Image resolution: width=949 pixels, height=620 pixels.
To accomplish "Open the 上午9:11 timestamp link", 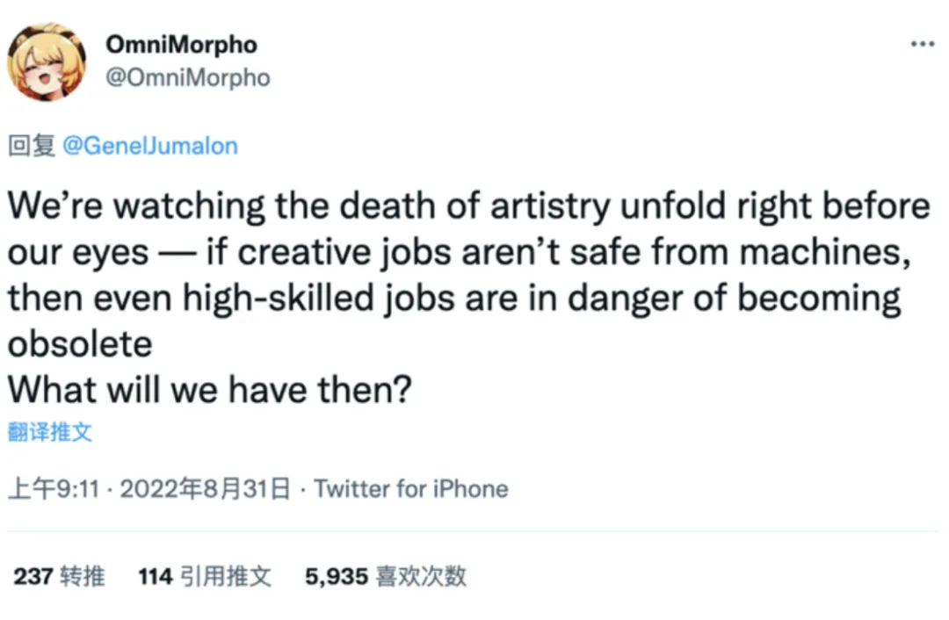I will click(53, 488).
